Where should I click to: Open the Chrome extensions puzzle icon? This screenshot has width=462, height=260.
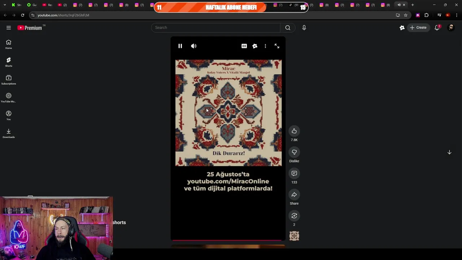point(427,15)
